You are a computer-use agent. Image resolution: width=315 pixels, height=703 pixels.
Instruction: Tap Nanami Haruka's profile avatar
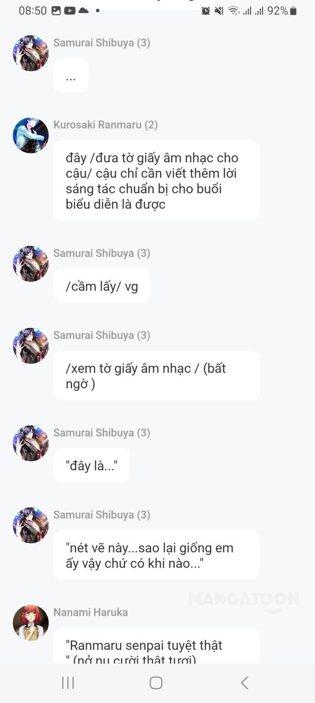point(30,623)
